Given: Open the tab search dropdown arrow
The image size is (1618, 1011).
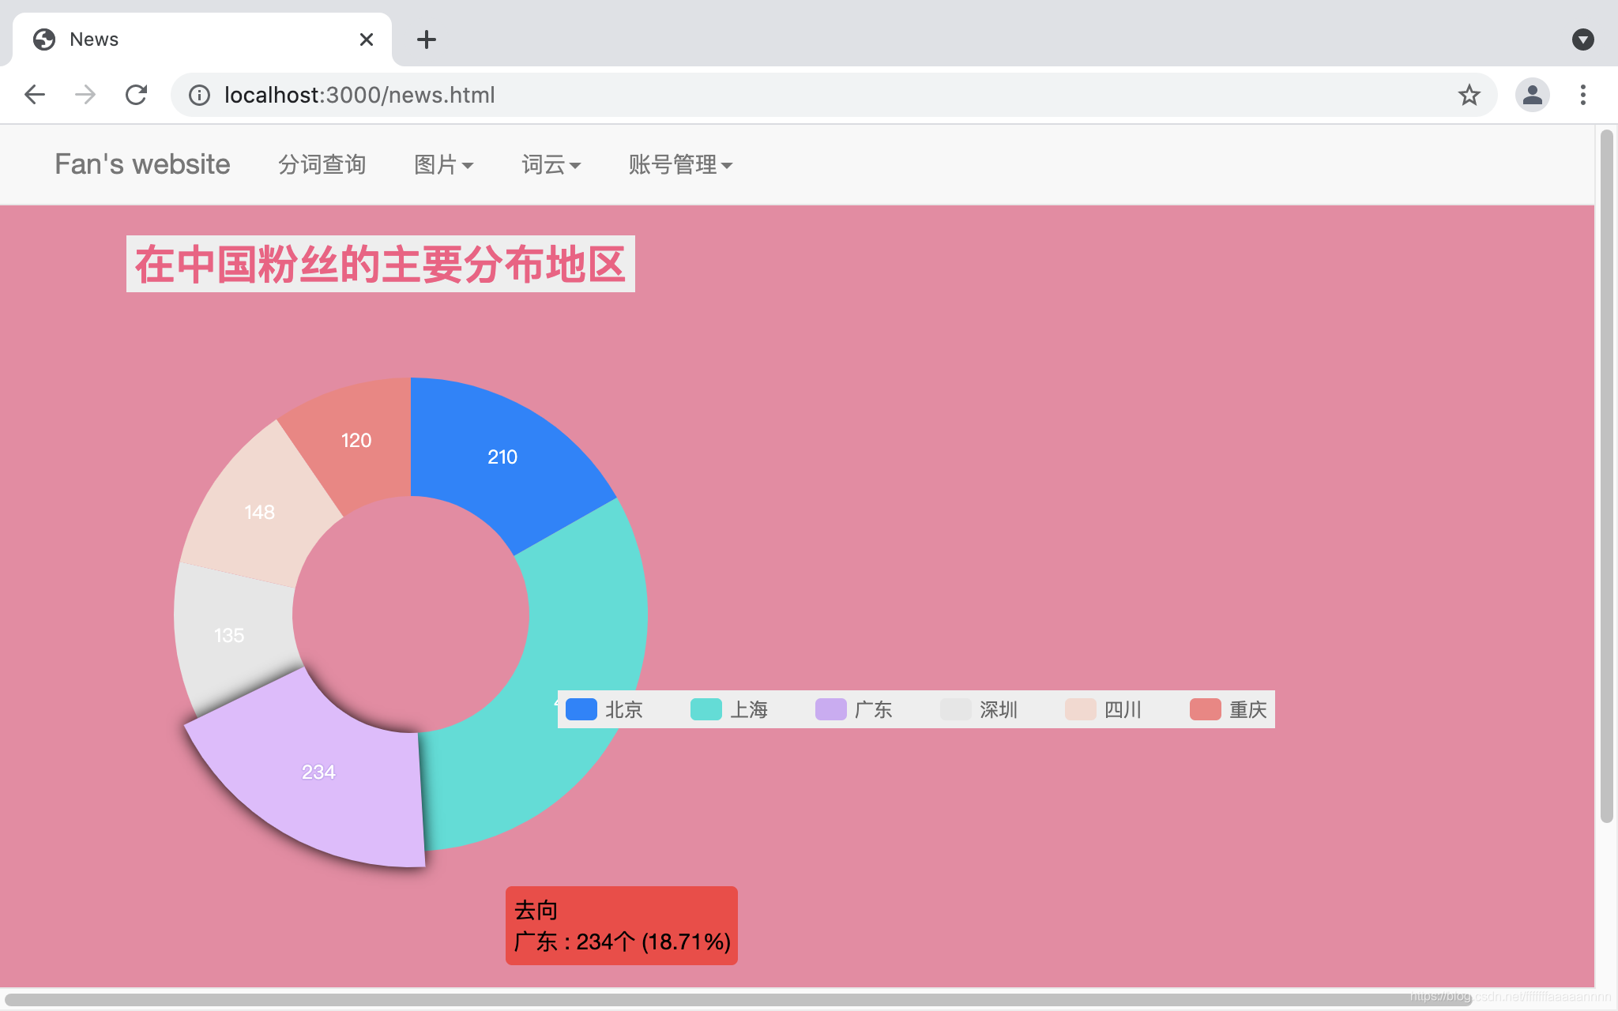Looking at the screenshot, I should tap(1582, 39).
